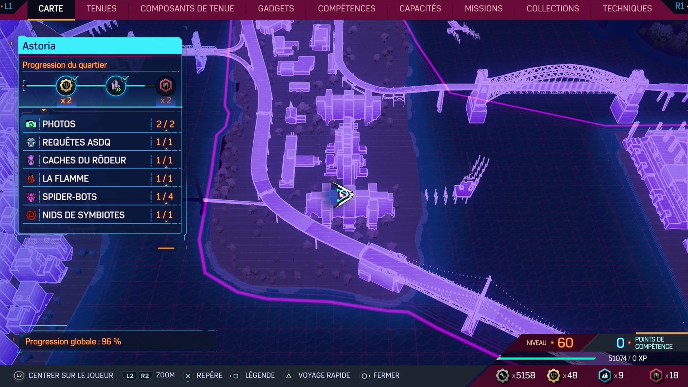The height and width of the screenshot is (387, 688).
Task: Select the fast-travel unlock milestone icon
Action: (x=116, y=86)
